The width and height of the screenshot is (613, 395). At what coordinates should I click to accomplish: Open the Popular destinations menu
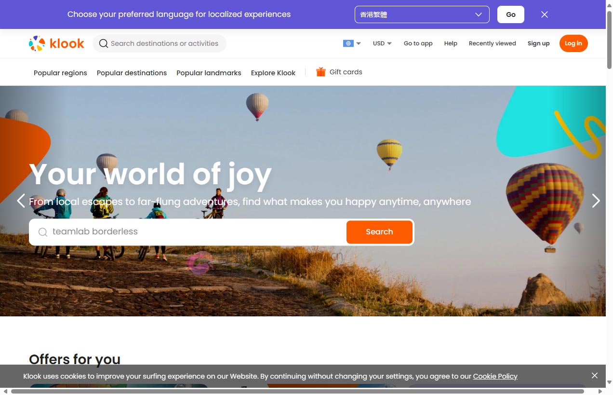click(x=132, y=73)
